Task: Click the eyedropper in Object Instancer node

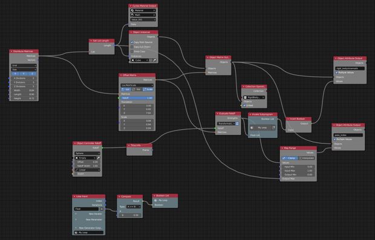Action: click(x=154, y=60)
